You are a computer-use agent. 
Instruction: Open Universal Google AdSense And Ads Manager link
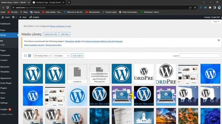pos(104,41)
